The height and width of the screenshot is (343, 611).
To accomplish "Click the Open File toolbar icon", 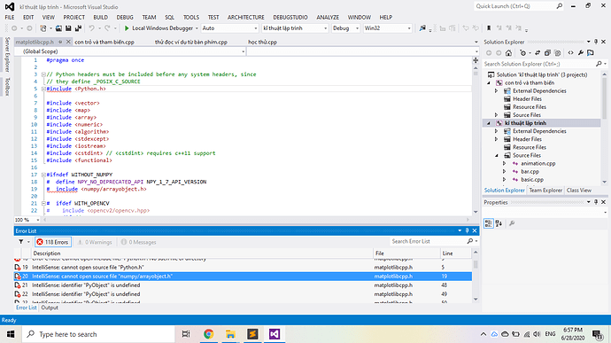I will click(x=58, y=28).
